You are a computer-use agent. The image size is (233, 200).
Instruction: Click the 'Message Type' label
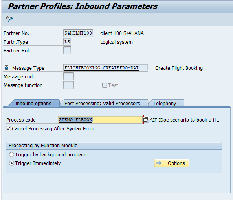tap(28, 68)
